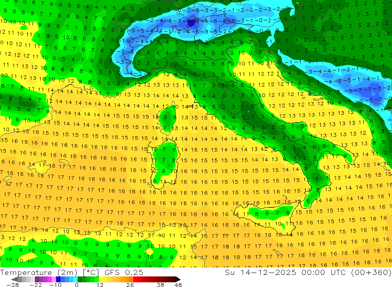The image size is (392, 287).
Task: Click the gray arrow at legend's cold end
Action: 14,279
